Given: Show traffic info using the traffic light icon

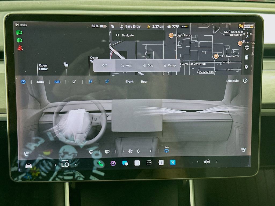Looking at the screenshot, I should click(247, 57).
